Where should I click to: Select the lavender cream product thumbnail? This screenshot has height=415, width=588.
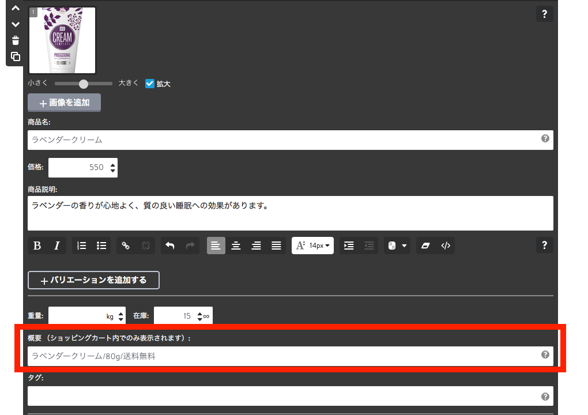62,40
